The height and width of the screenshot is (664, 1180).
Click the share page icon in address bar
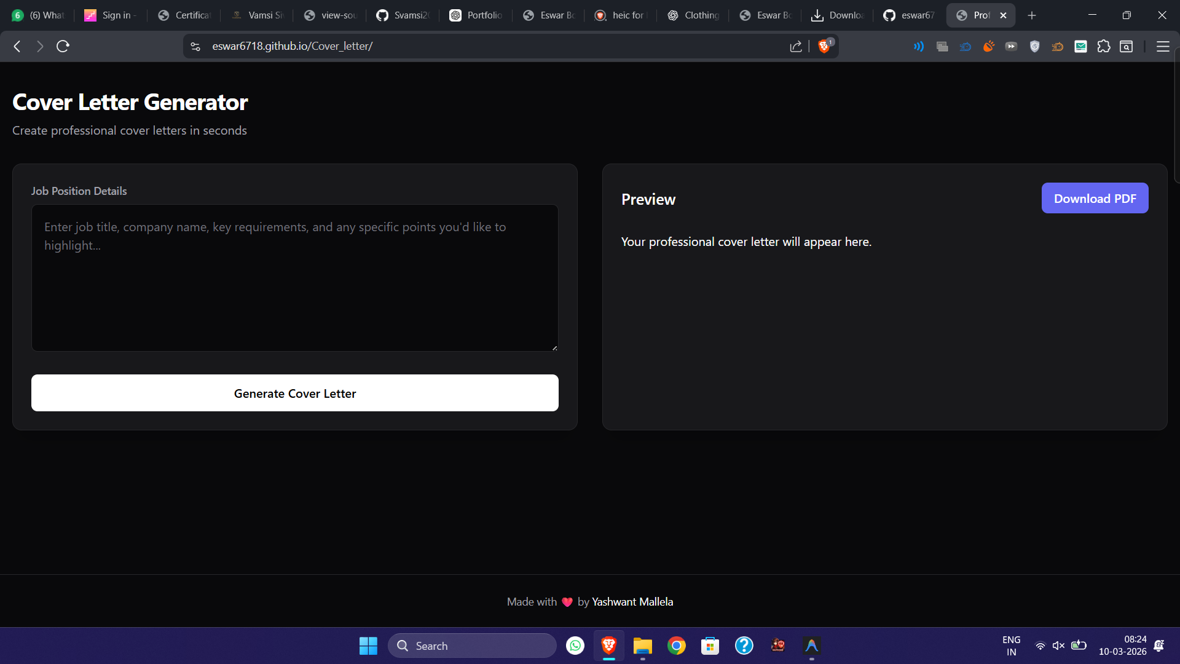[x=796, y=46]
